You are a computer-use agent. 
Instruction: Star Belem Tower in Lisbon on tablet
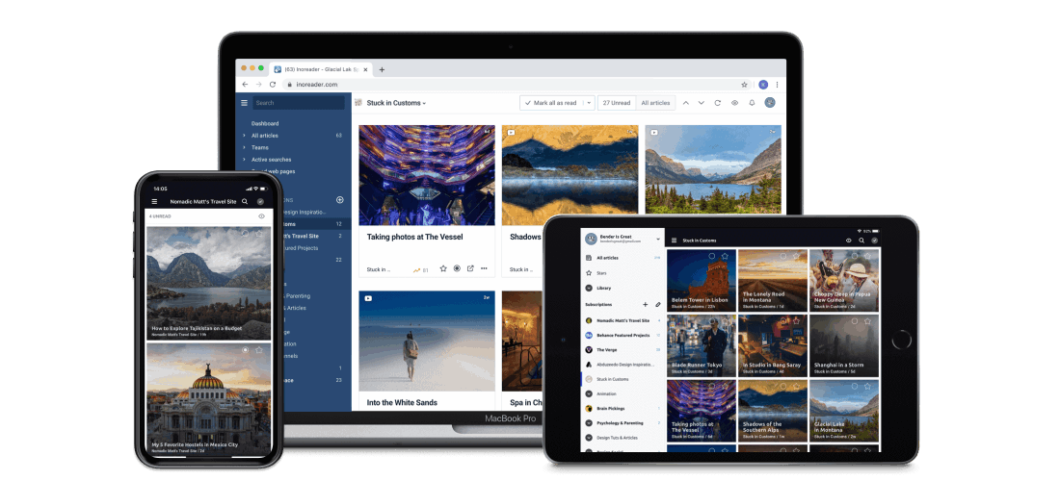[725, 256]
